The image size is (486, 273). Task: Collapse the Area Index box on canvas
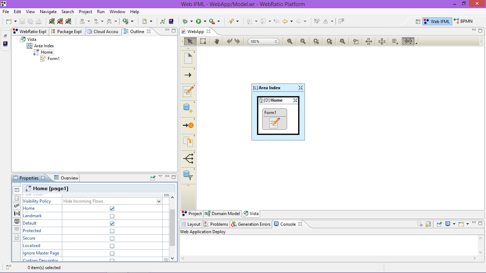[301, 88]
